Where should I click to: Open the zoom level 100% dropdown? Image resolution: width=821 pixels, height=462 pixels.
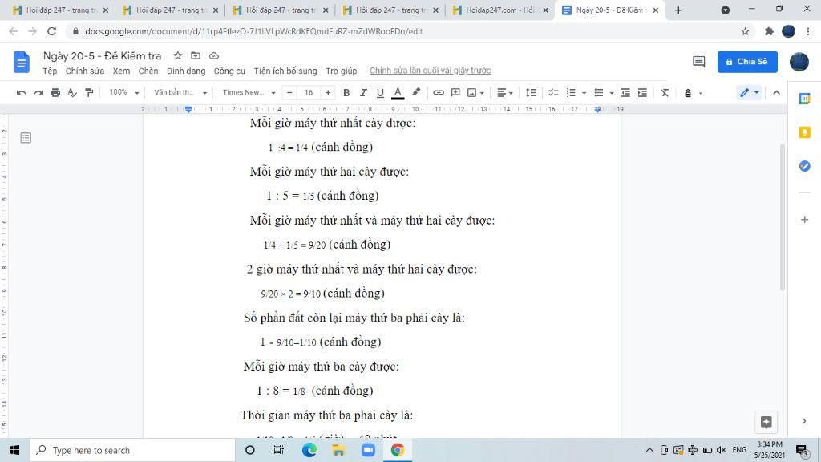click(123, 93)
